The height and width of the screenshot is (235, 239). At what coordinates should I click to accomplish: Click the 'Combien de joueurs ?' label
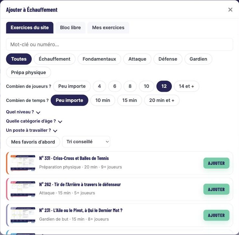[x=29, y=87]
